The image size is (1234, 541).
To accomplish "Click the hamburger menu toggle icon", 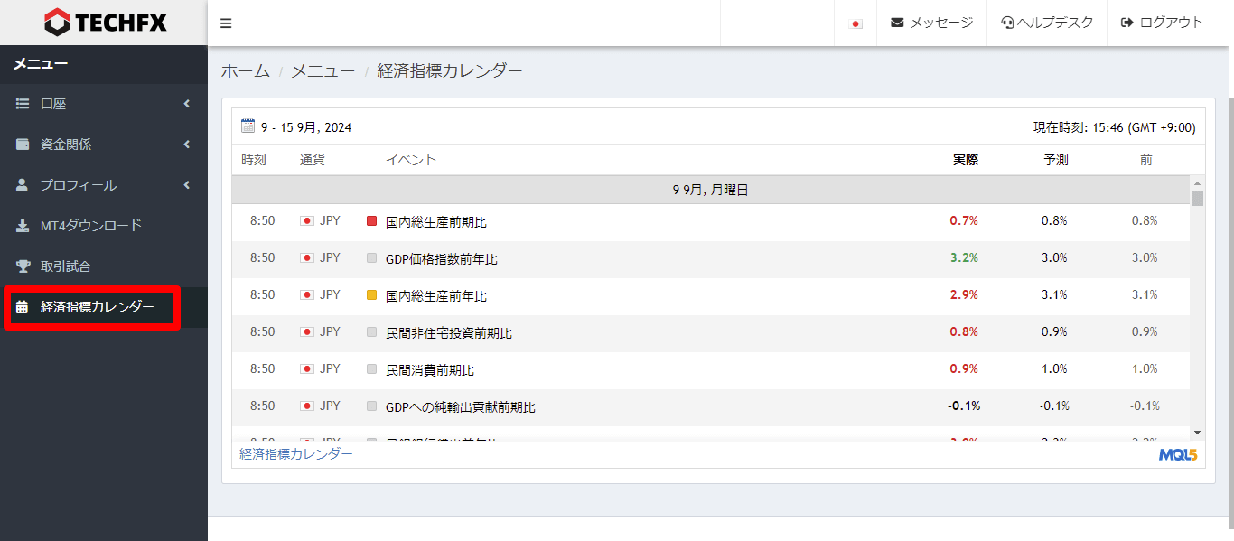I will 226,23.
